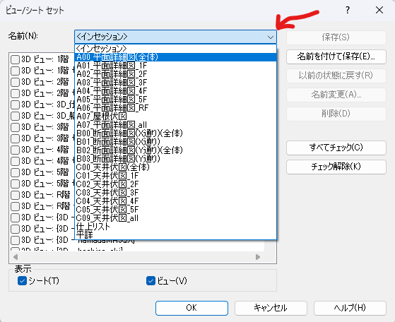395x322 pixels.
Task: Check the 3D ビュー: R階 checkbox
Action: pos(15,195)
